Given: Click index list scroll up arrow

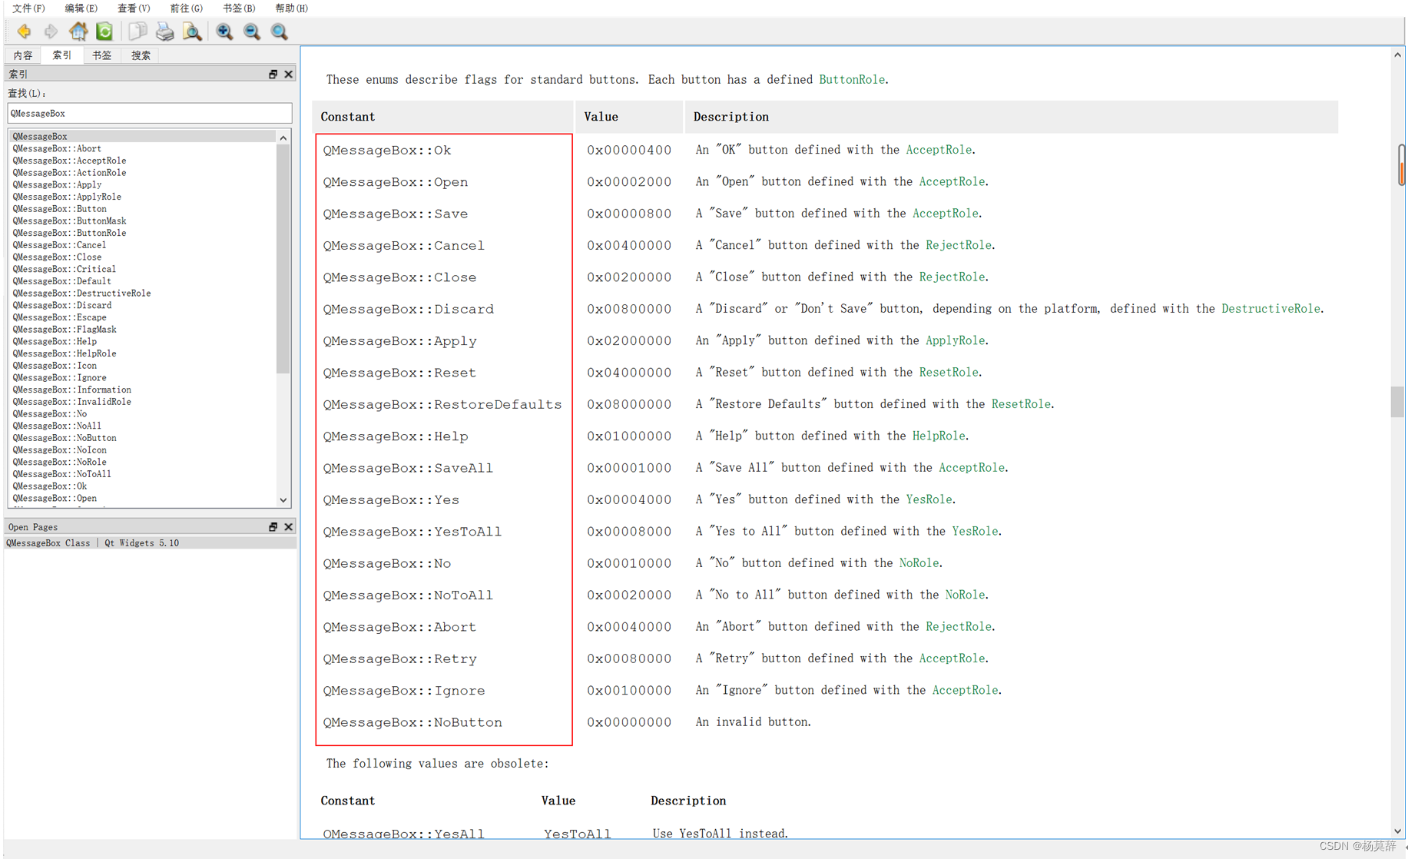Looking at the screenshot, I should click(x=283, y=138).
